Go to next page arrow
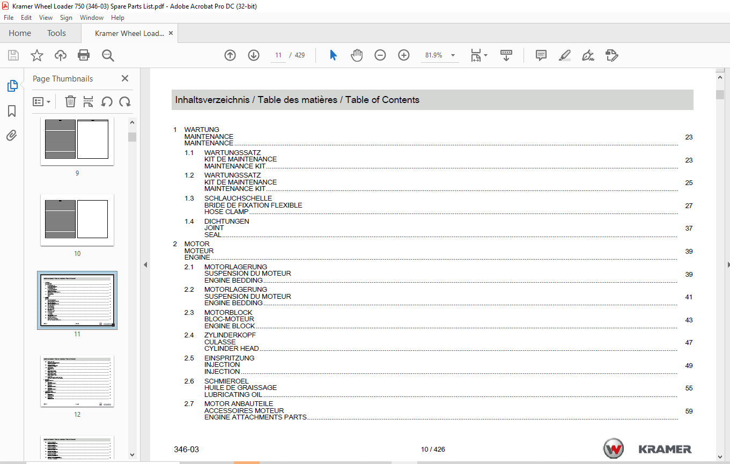The height and width of the screenshot is (464, 730). [254, 55]
